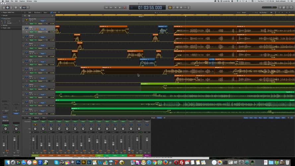Toggle the Aux filter button in mixer

(x=256, y=118)
